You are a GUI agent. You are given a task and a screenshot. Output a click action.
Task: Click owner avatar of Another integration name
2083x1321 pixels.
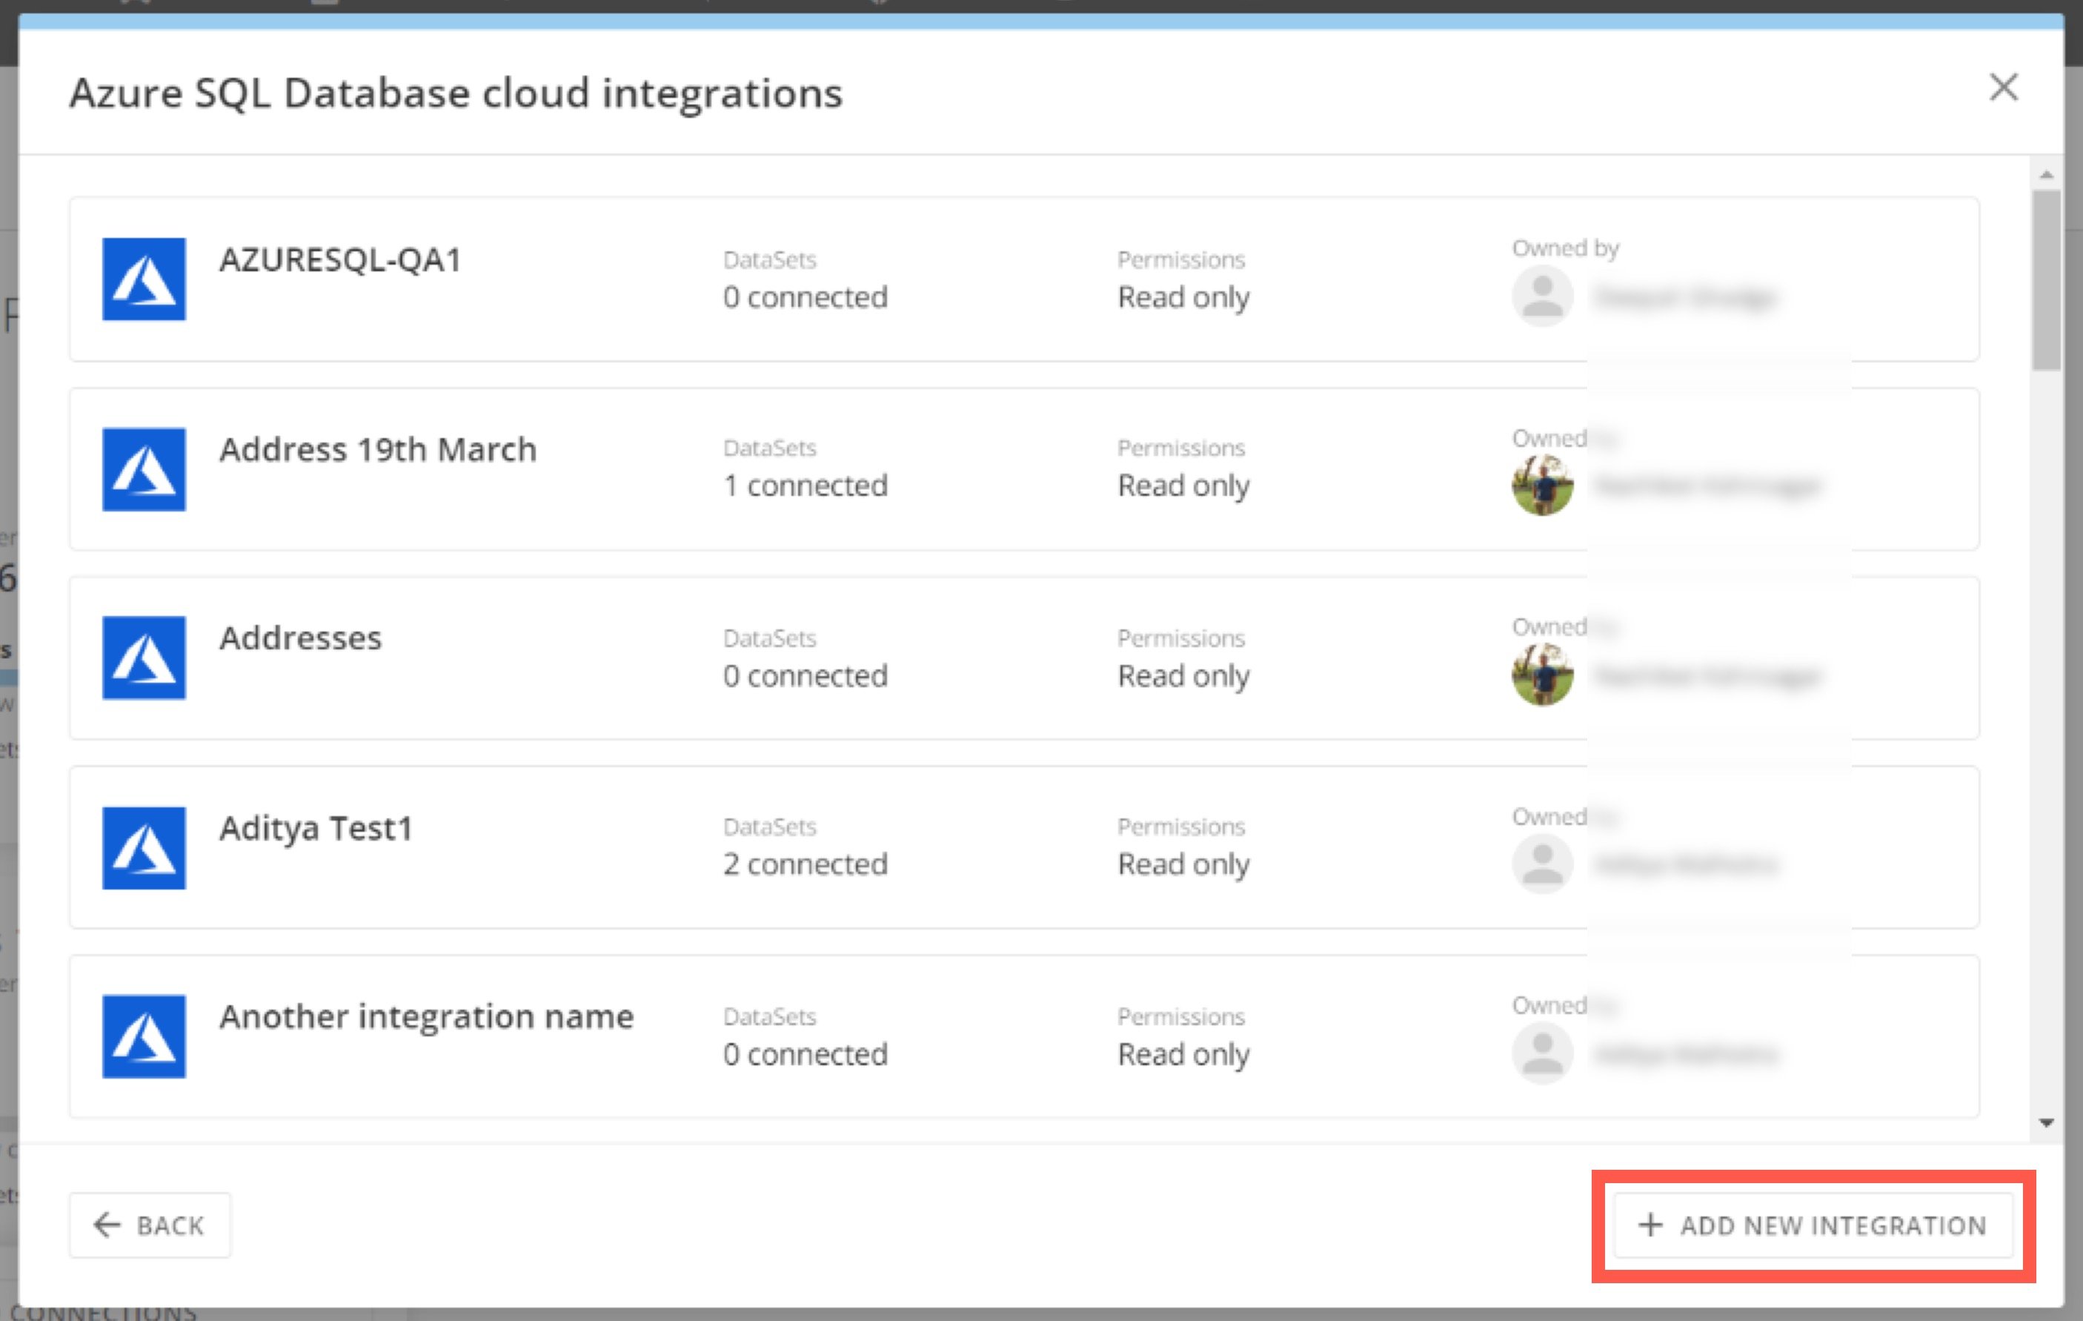point(1542,1053)
